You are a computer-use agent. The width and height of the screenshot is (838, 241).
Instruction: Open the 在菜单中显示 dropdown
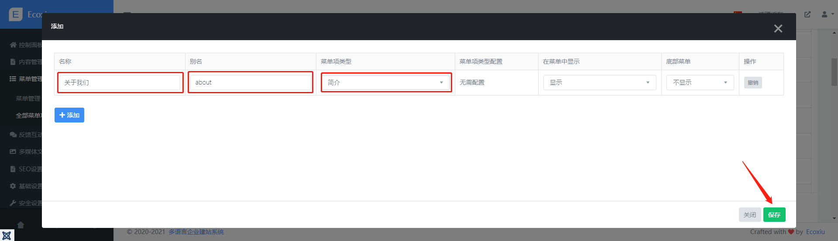599,82
